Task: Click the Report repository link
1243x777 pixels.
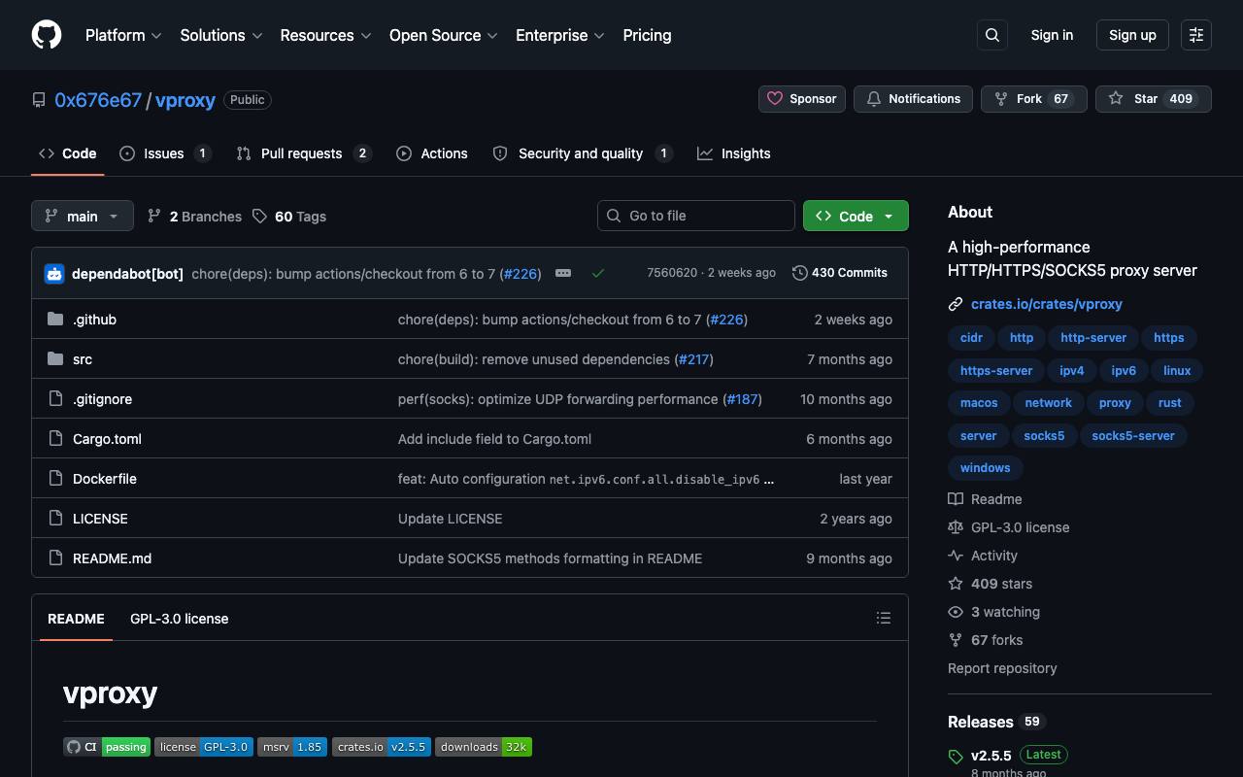Action: pyautogui.click(x=1002, y=668)
